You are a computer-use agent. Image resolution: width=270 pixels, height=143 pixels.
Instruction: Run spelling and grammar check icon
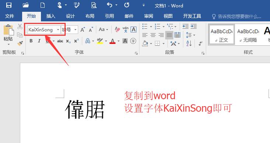click(76, 5)
